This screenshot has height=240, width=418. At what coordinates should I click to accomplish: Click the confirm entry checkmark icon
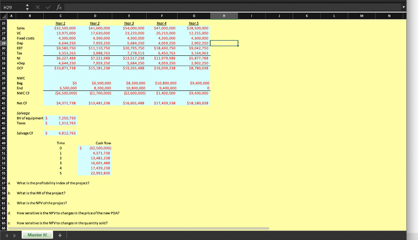click(48, 7)
